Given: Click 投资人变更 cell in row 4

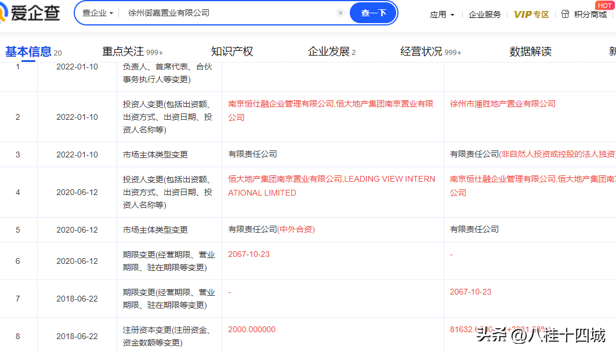Looking at the screenshot, I should pyautogui.click(x=169, y=192).
